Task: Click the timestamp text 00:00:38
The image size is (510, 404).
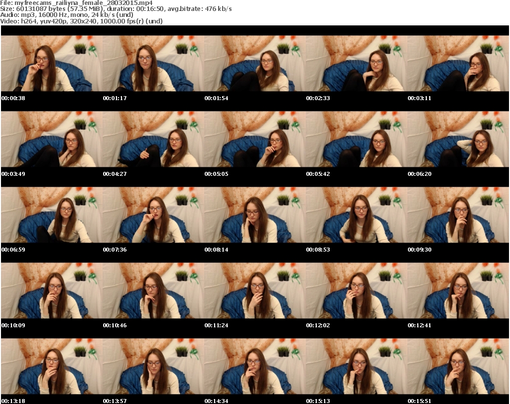Action: pyautogui.click(x=13, y=98)
